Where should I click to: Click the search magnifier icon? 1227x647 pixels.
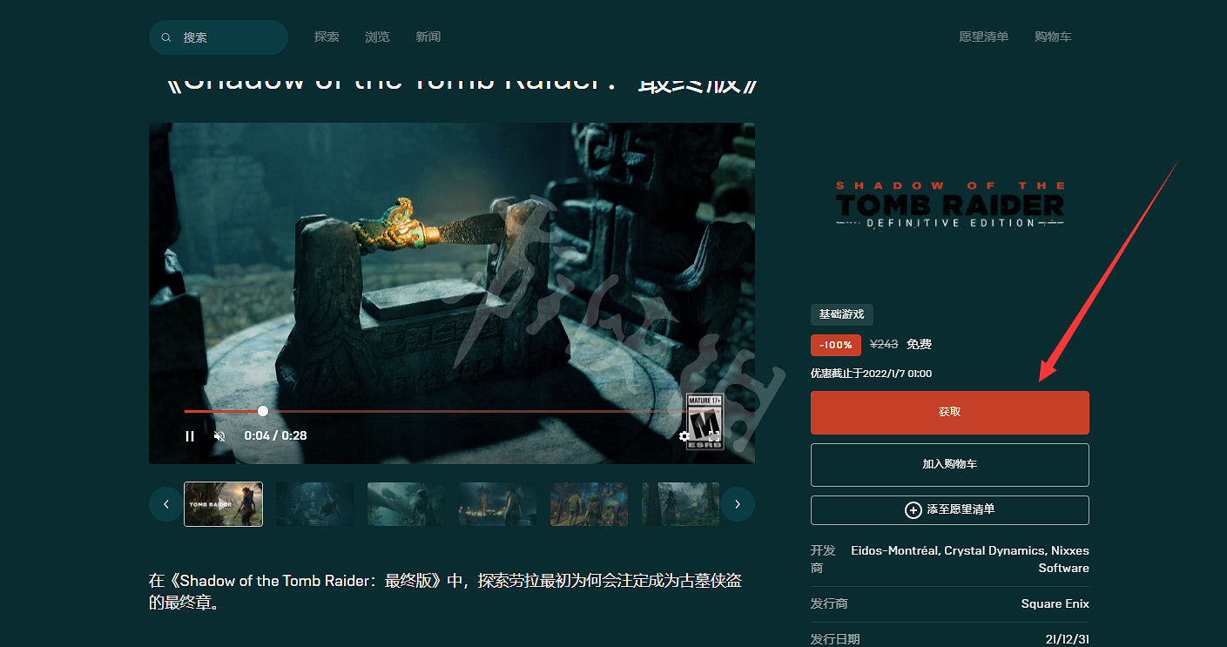pyautogui.click(x=166, y=38)
